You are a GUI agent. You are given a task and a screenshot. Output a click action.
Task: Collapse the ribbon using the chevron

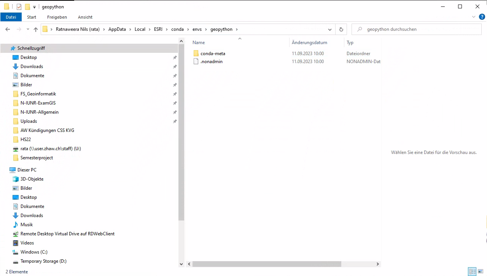click(x=473, y=17)
